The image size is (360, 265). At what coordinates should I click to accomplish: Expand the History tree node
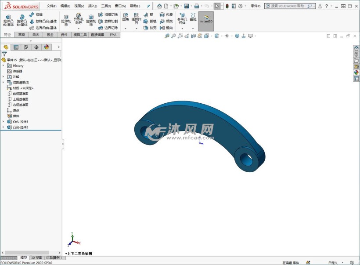[x=3, y=65]
